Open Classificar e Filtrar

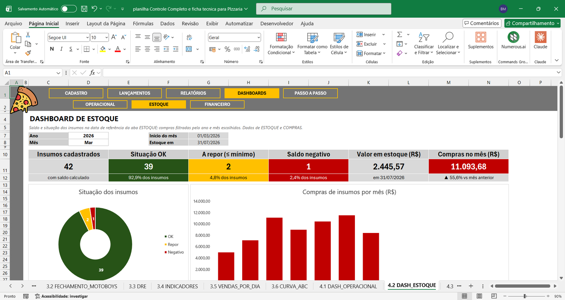[424, 44]
